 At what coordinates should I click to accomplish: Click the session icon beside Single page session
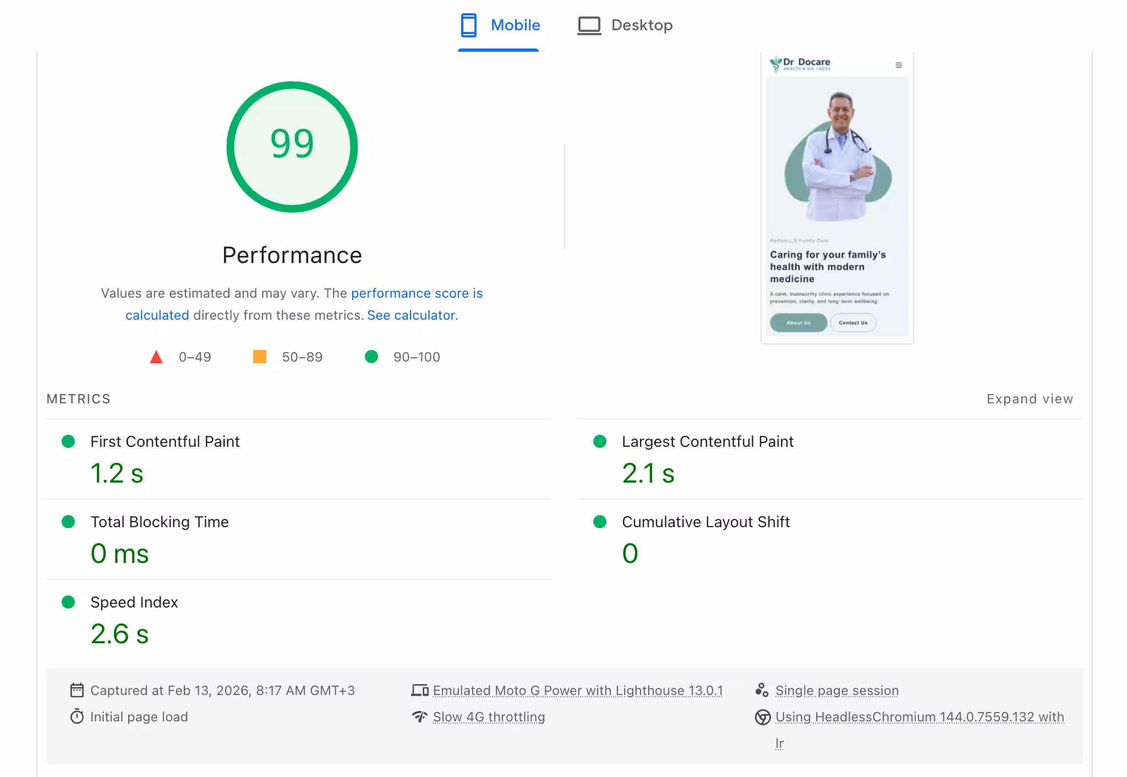[x=762, y=690]
